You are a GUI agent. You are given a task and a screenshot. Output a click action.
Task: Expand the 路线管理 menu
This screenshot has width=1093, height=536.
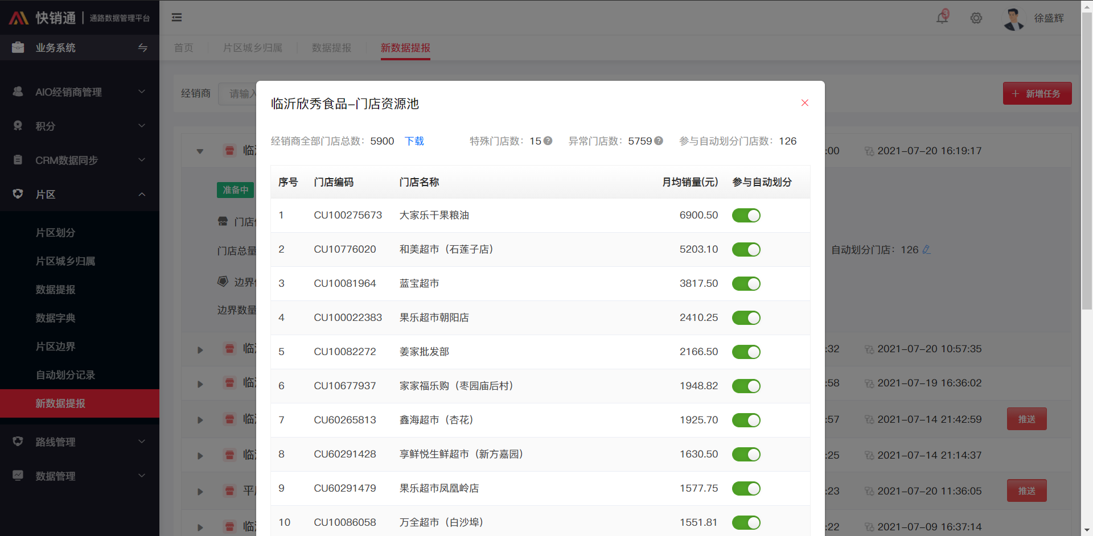[x=142, y=442]
